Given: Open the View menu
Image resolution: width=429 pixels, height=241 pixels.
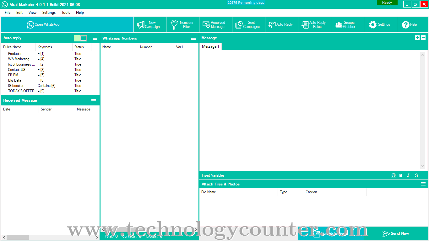Looking at the screenshot, I should coord(32,13).
